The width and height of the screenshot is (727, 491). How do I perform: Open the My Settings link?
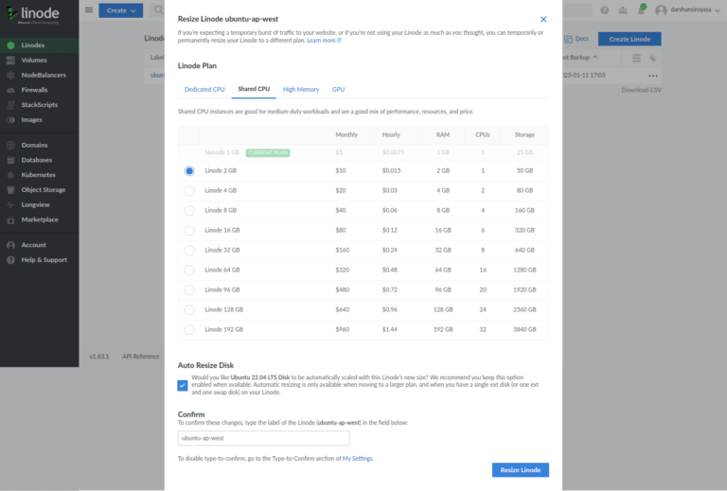point(357,459)
